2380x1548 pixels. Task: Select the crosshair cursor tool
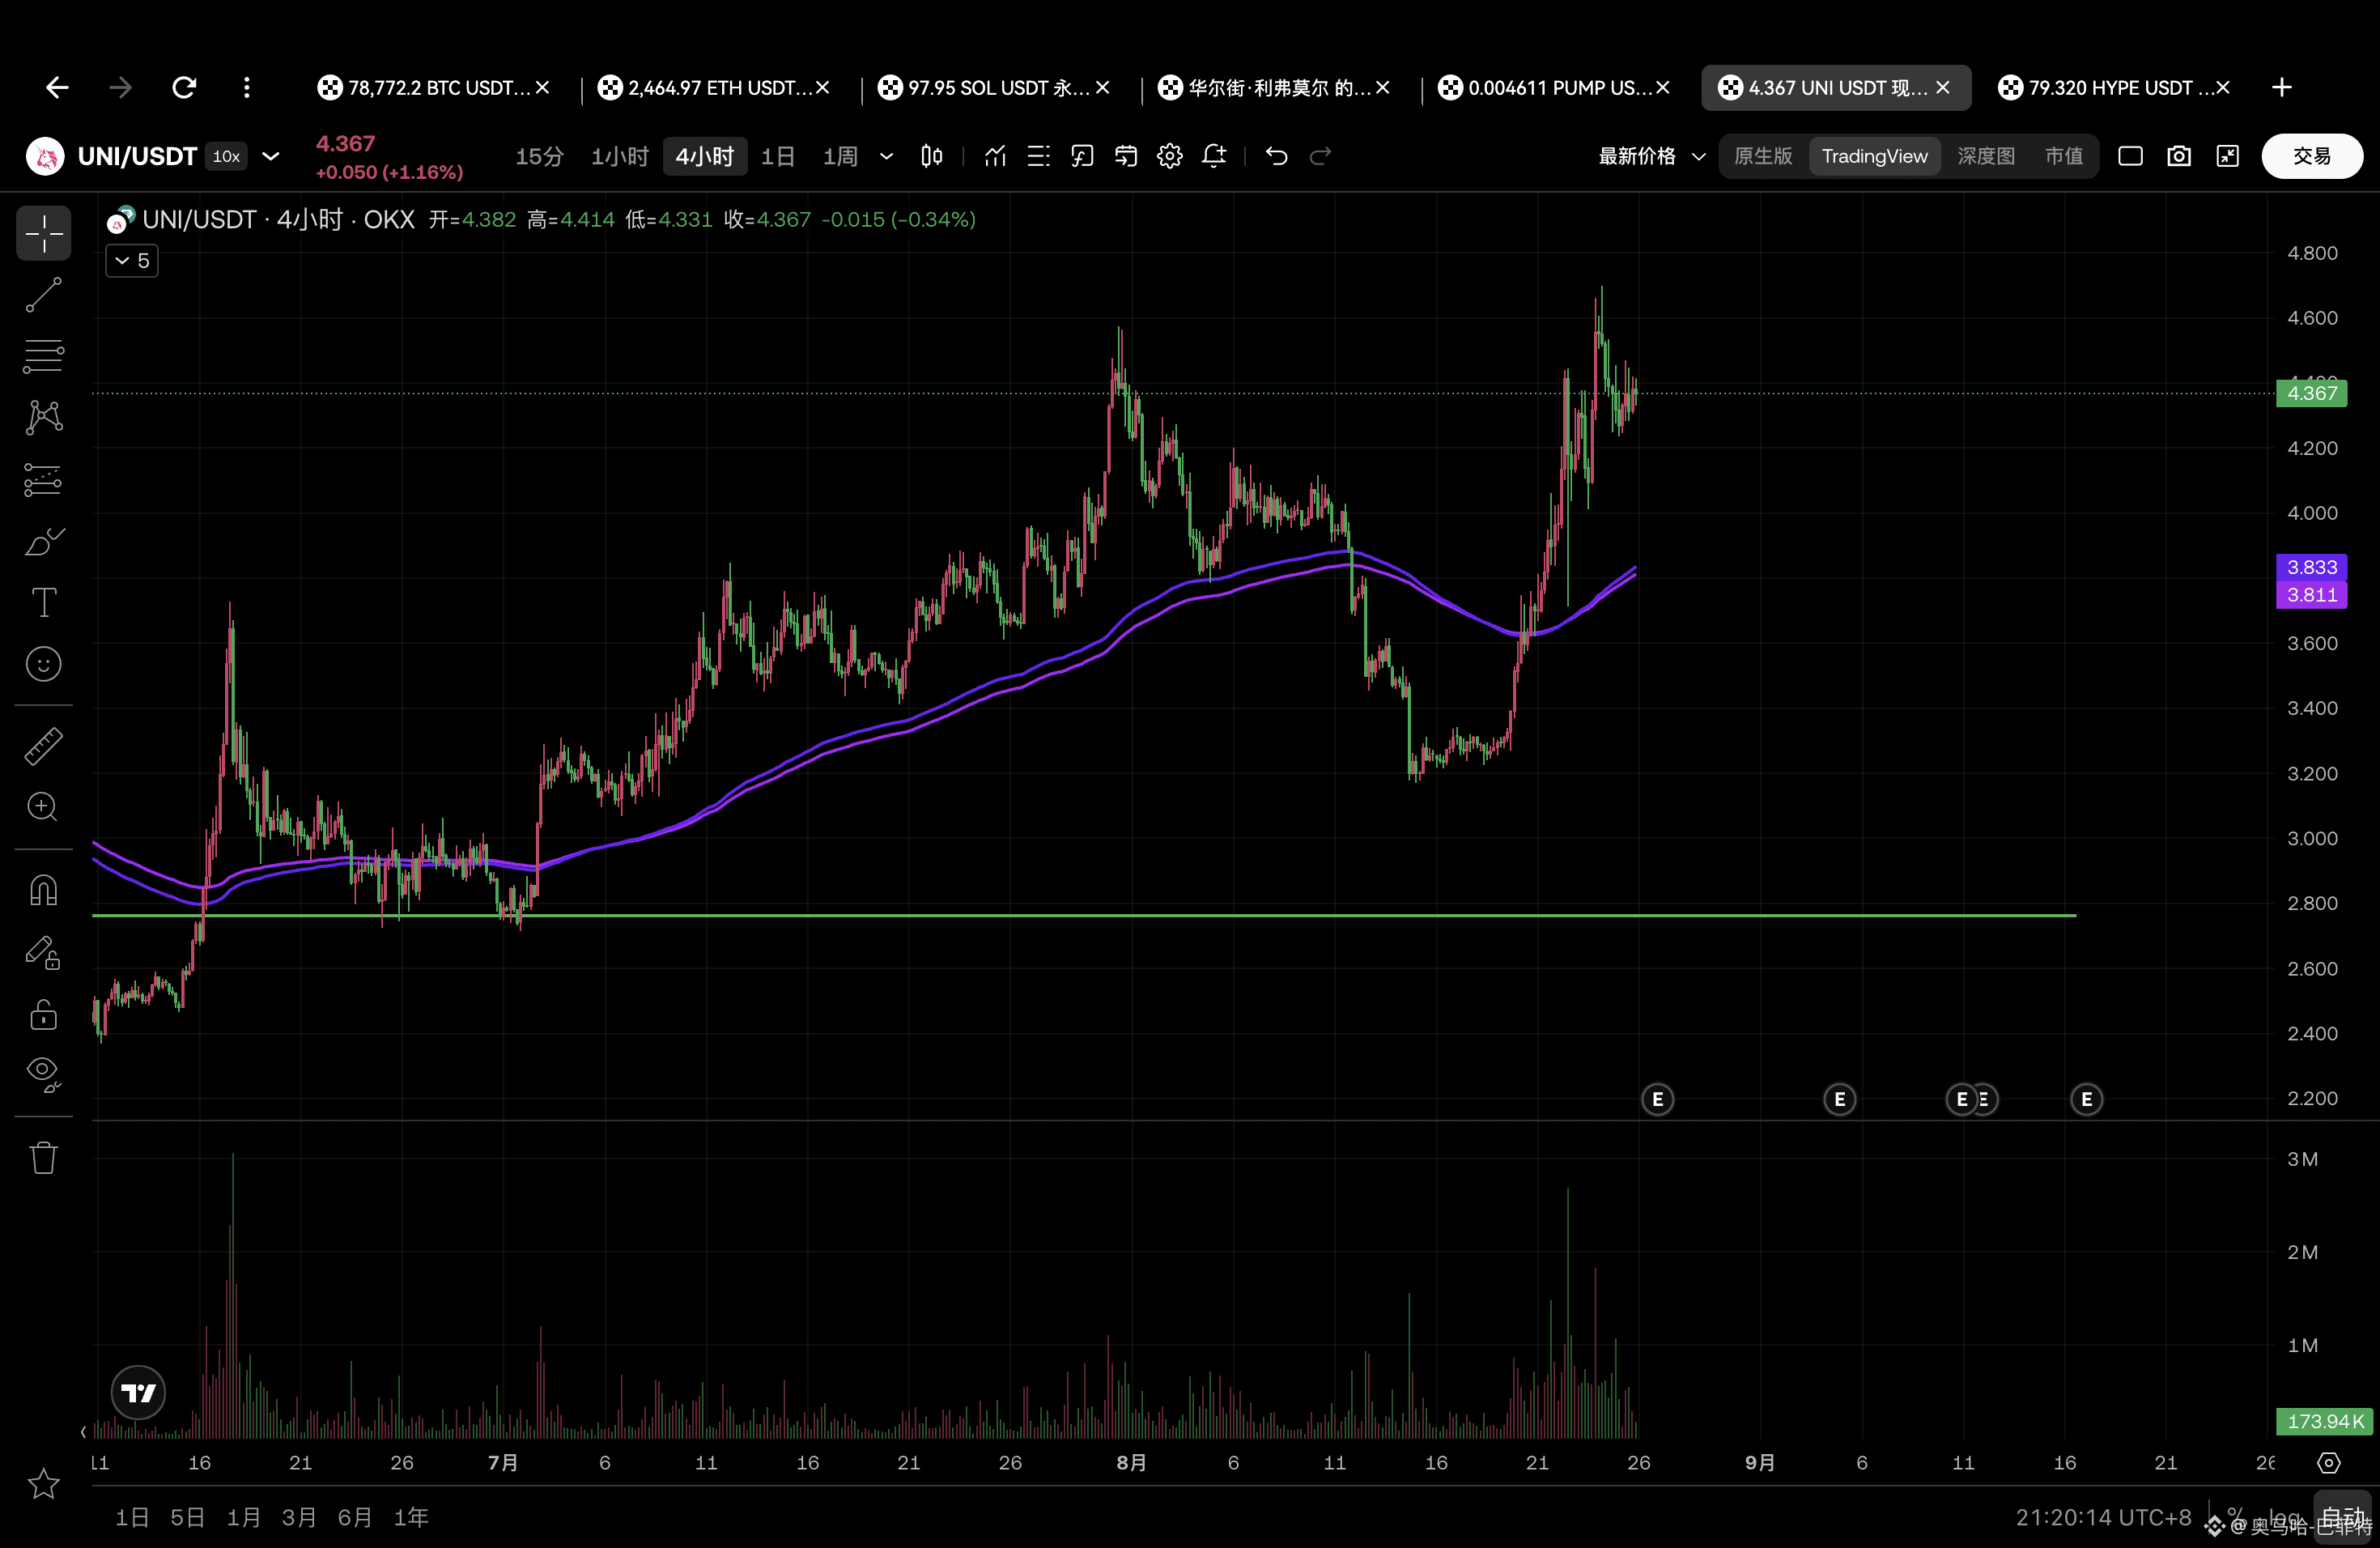[44, 233]
